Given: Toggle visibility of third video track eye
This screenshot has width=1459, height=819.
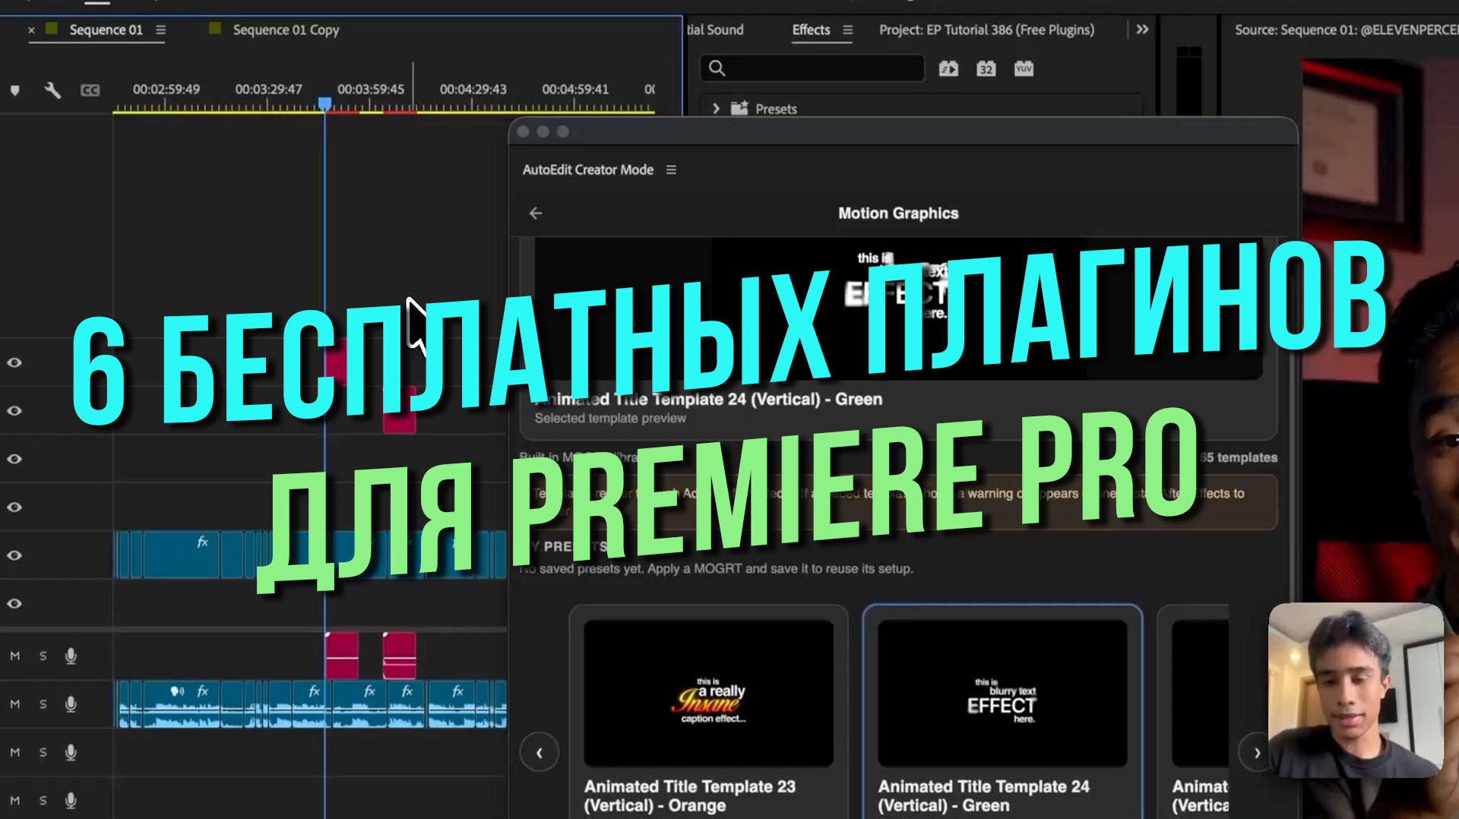Looking at the screenshot, I should click(x=14, y=459).
